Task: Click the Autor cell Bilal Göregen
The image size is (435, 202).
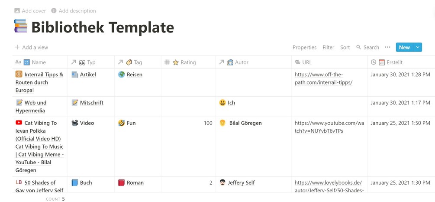Action: point(245,123)
